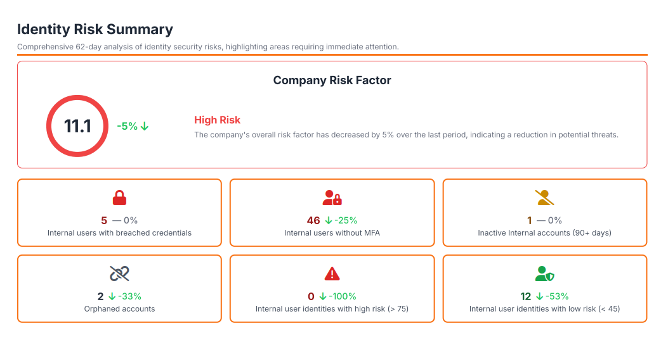Select Internal user identities with high risk label
668x347 pixels.
pyautogui.click(x=332, y=309)
